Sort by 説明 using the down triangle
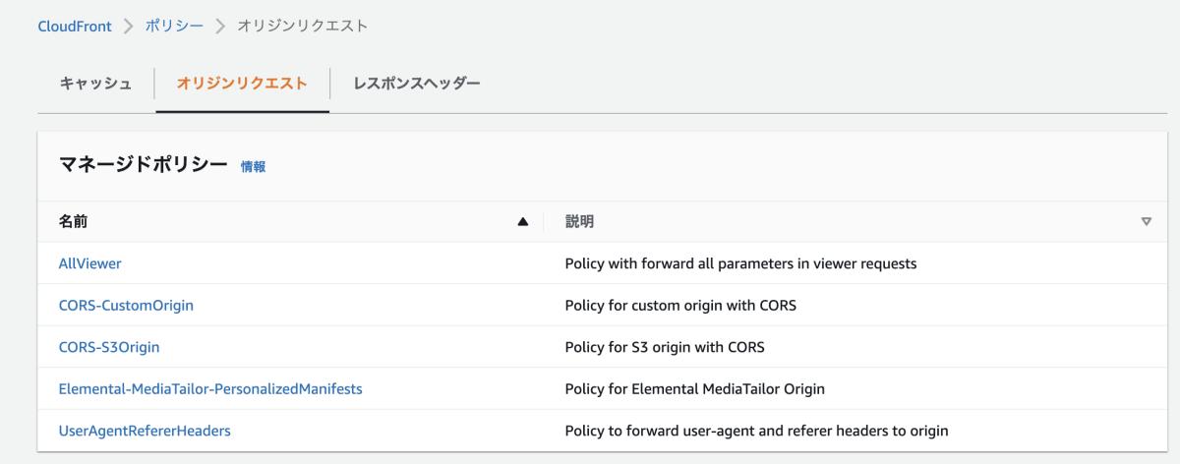The height and width of the screenshot is (464, 1180). (x=1147, y=222)
